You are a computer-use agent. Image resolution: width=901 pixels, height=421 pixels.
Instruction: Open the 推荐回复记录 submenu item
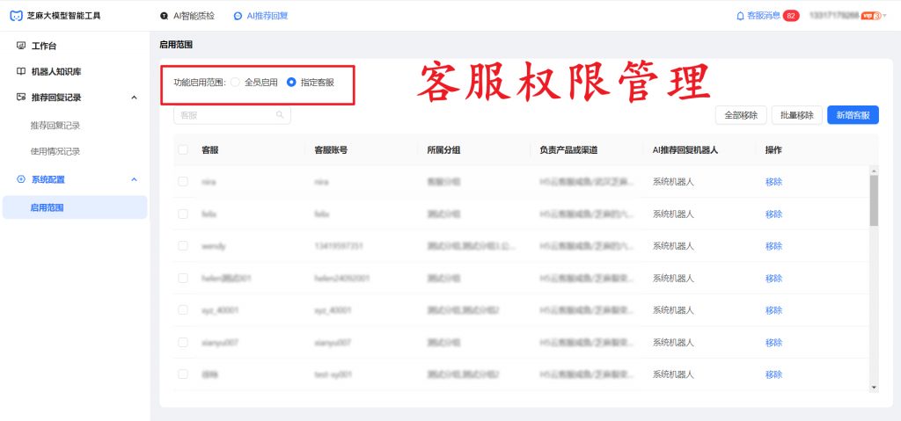(55, 125)
